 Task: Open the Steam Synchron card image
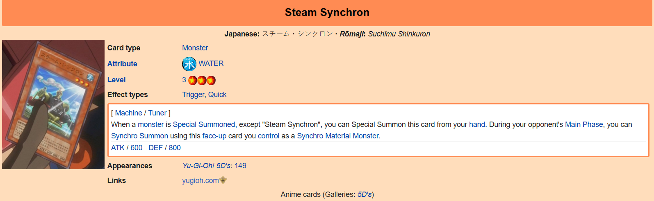pyautogui.click(x=53, y=104)
